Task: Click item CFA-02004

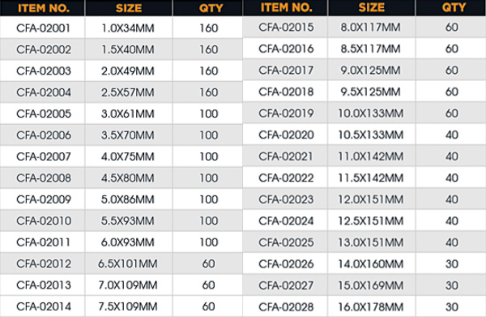Action: (x=44, y=92)
